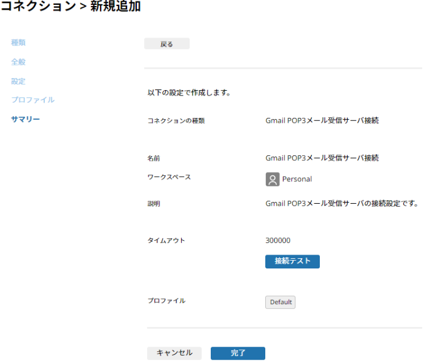Image resolution: width=427 pixels, height=364 pixels.
Task: Click the Default profile button
Action: (280, 302)
